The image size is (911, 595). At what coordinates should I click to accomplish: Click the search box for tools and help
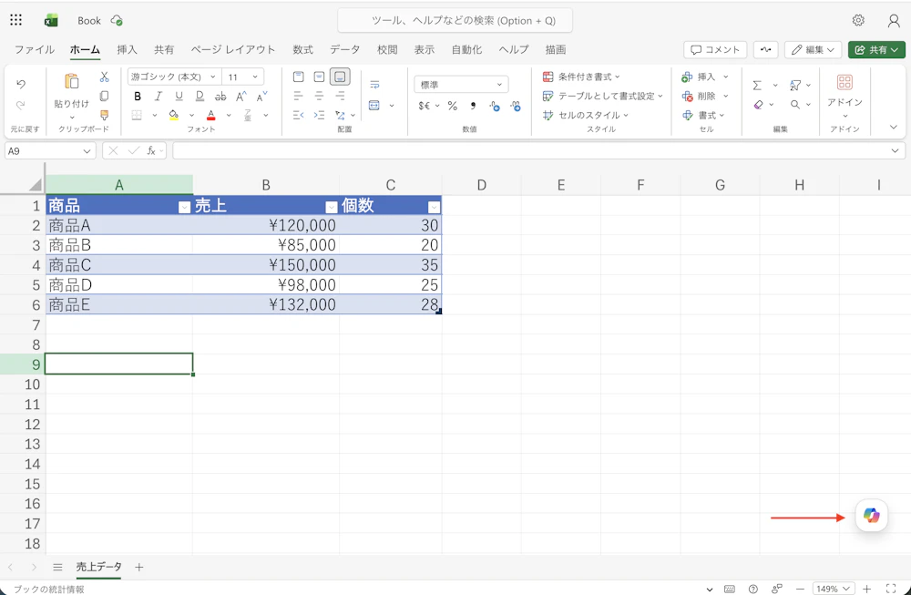point(455,20)
